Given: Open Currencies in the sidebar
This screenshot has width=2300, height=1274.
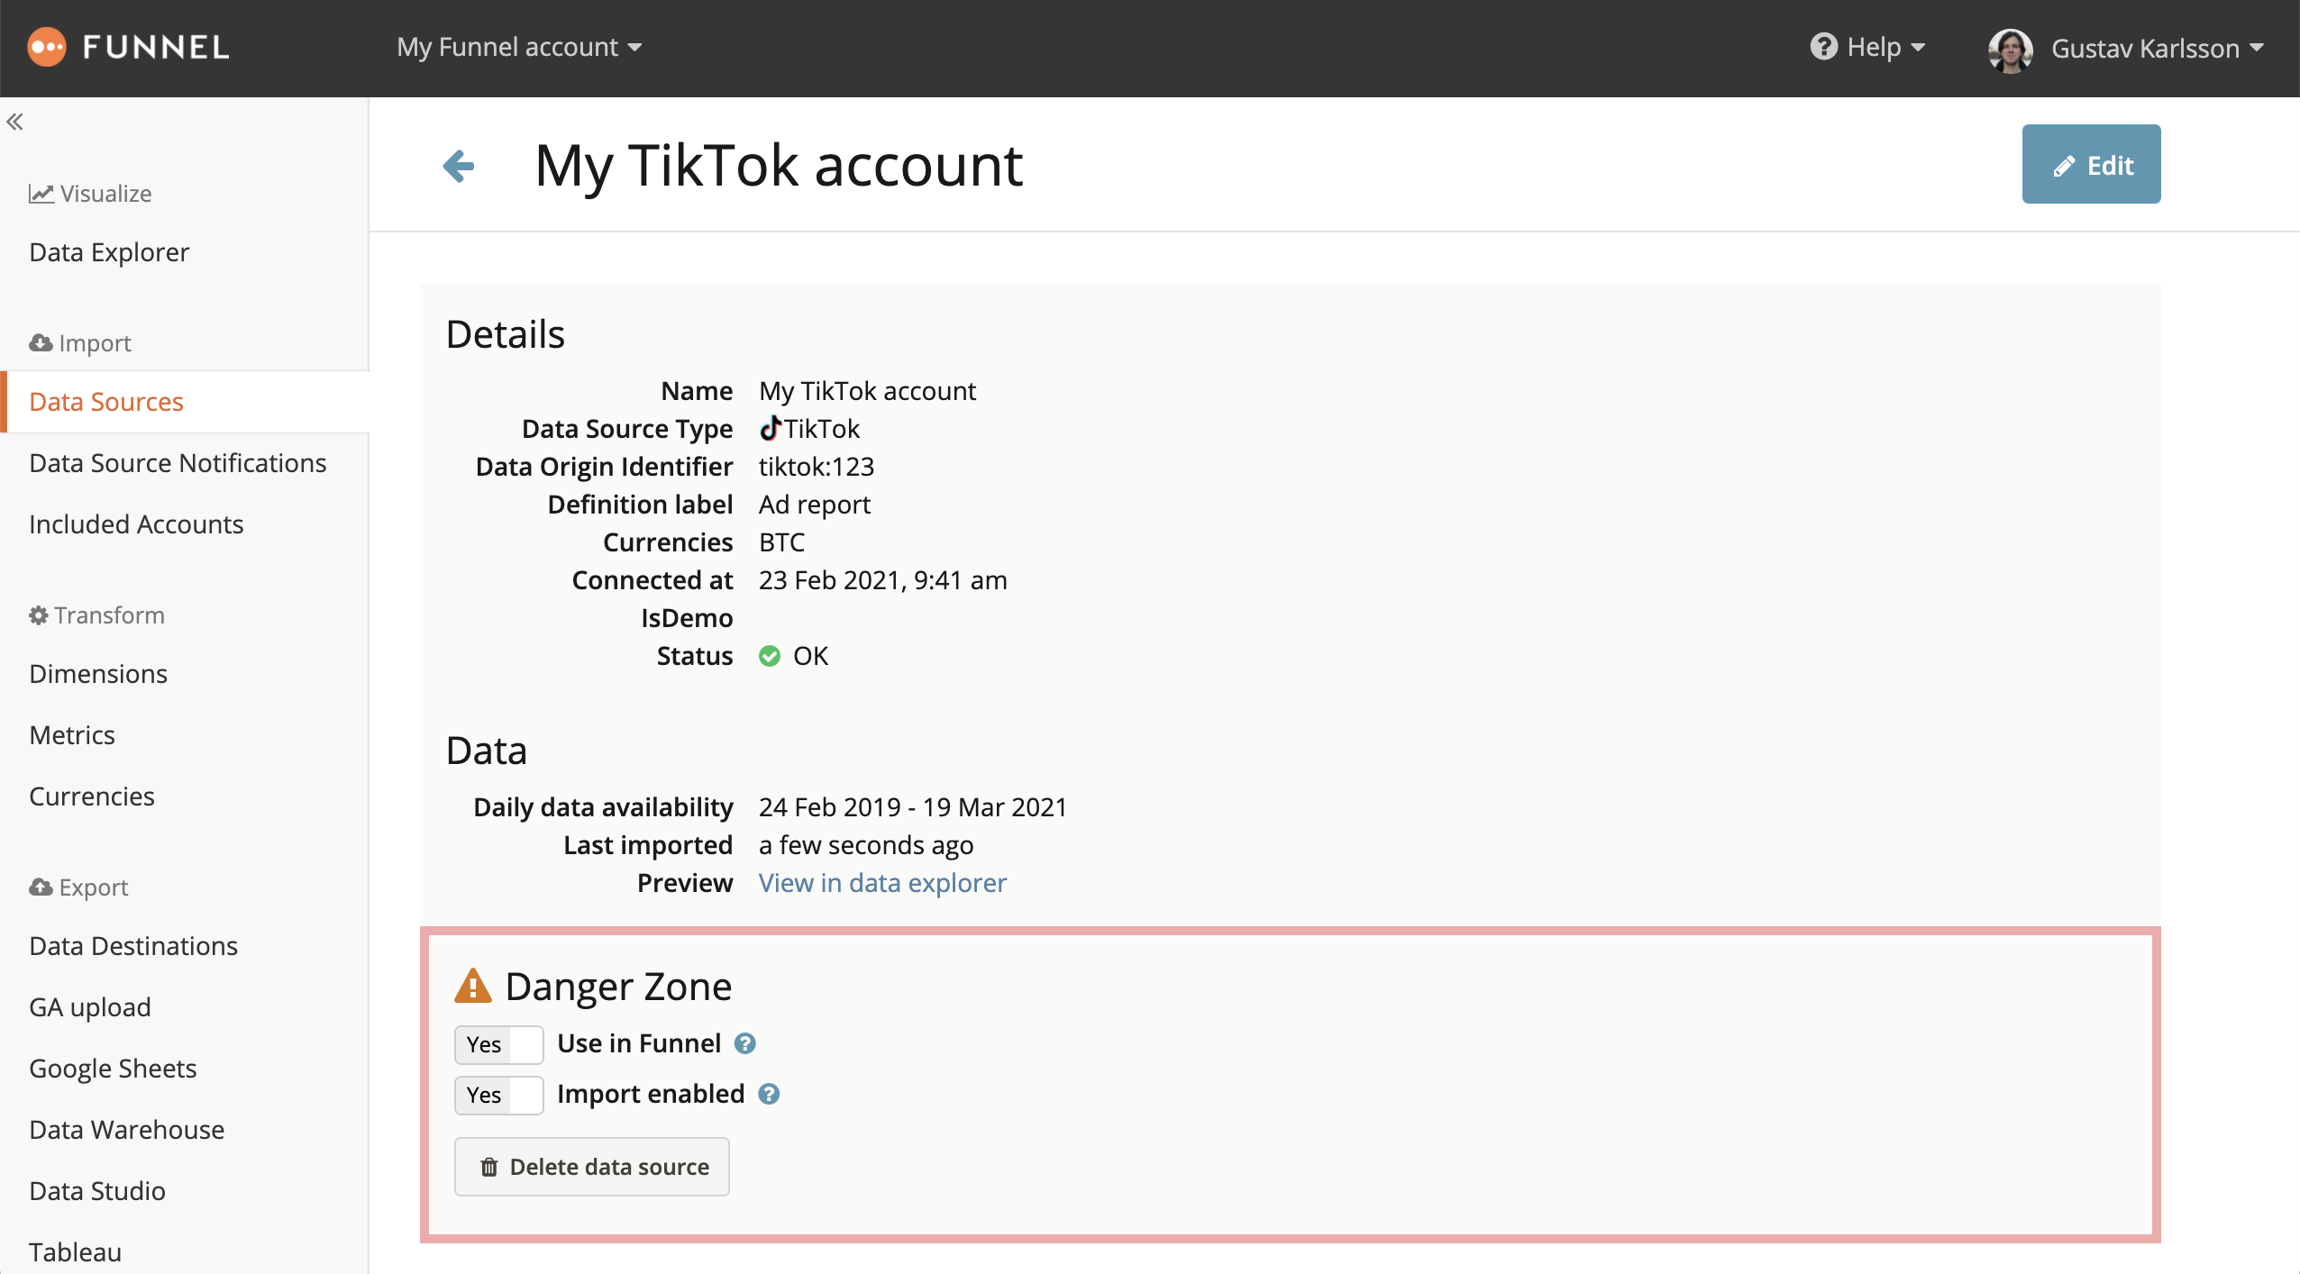Looking at the screenshot, I should pos(92,796).
